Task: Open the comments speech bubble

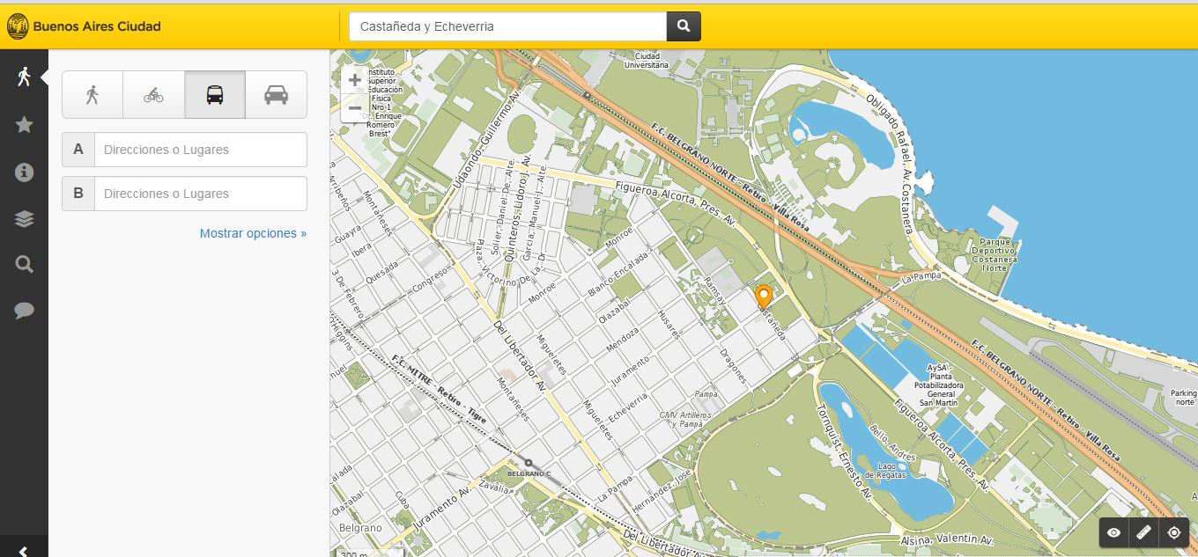Action: (x=24, y=311)
